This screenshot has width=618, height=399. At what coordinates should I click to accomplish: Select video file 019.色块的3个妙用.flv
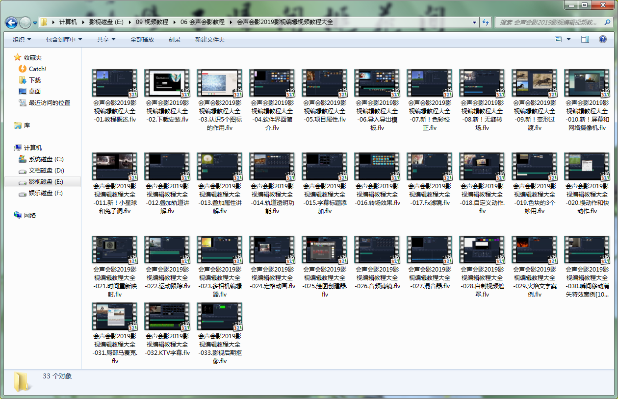click(534, 183)
